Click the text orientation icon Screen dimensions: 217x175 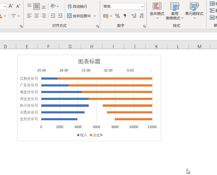tap(53, 6)
